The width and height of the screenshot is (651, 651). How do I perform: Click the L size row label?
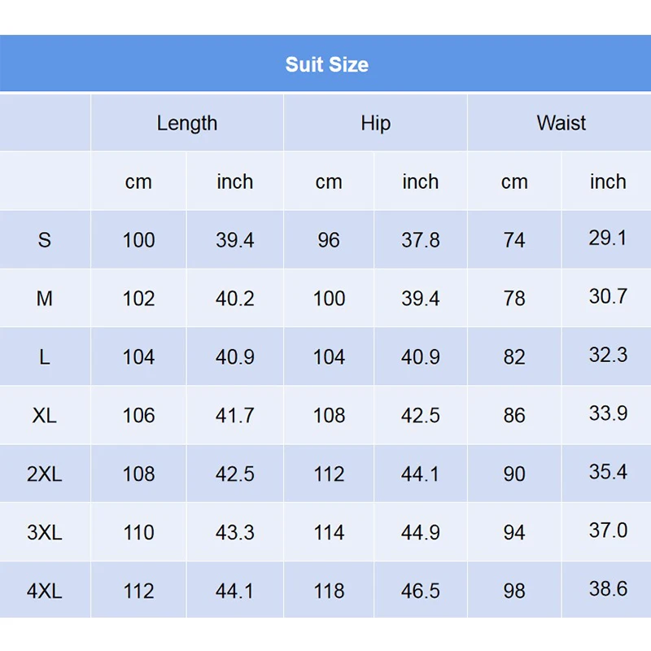45,357
